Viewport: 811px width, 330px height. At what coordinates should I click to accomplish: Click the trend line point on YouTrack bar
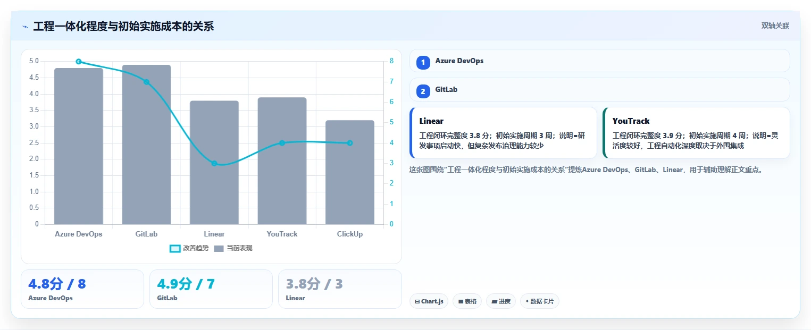click(x=282, y=143)
